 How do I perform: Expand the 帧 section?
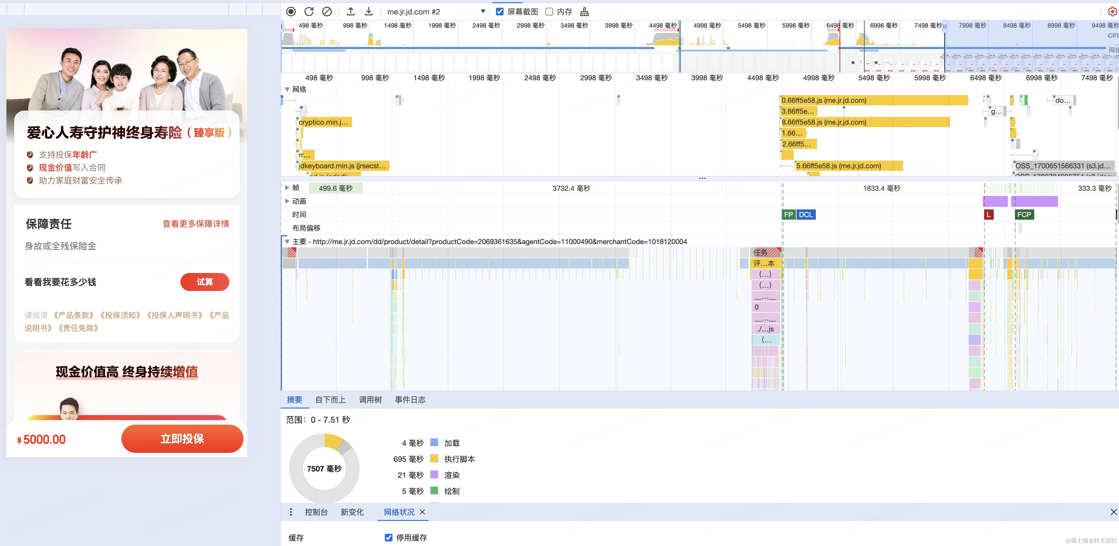coord(286,188)
